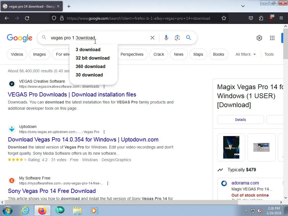The width and height of the screenshot is (288, 216).
Task: Submit search with the magnifier button
Action: (x=188, y=38)
